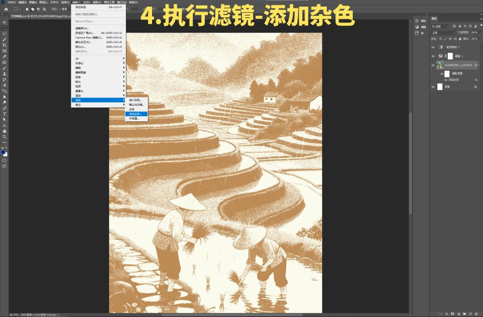Click Intersect with Selection mode button
The image size is (483, 317).
(44, 9)
